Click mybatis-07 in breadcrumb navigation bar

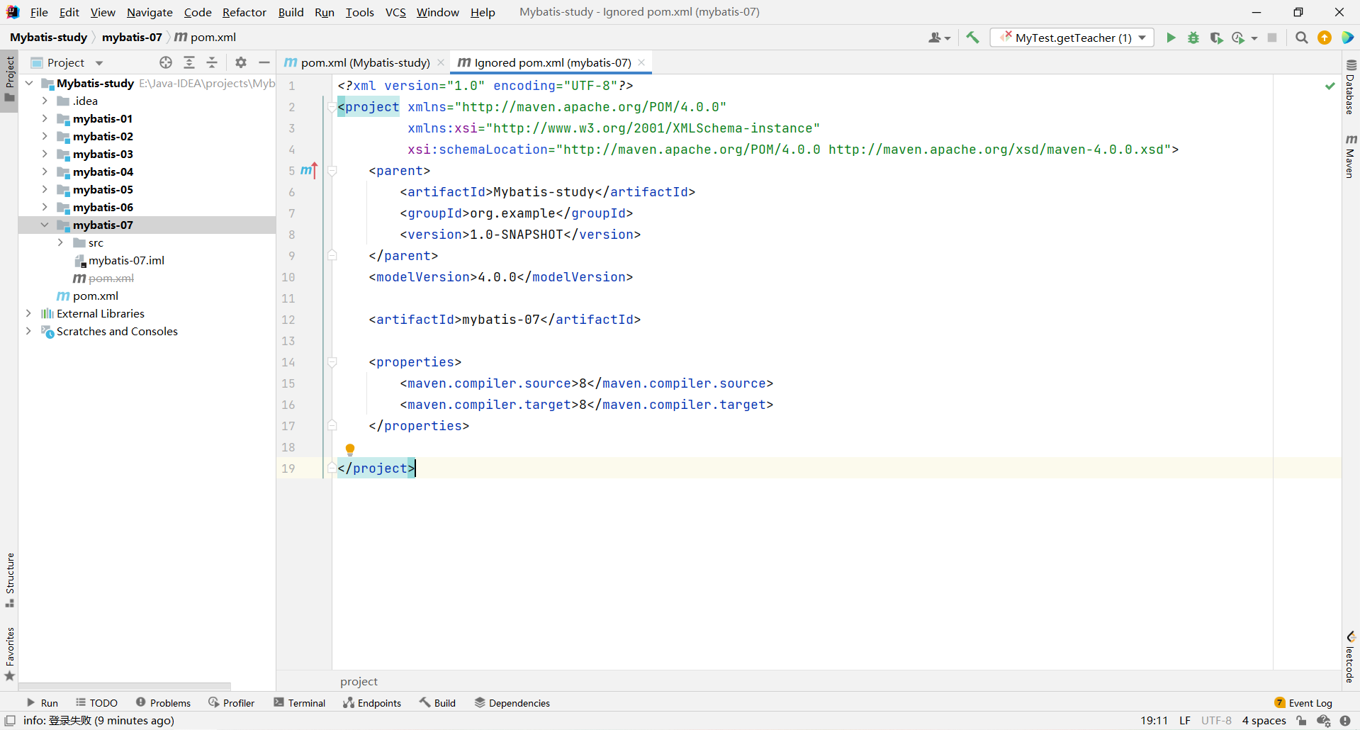pos(132,37)
